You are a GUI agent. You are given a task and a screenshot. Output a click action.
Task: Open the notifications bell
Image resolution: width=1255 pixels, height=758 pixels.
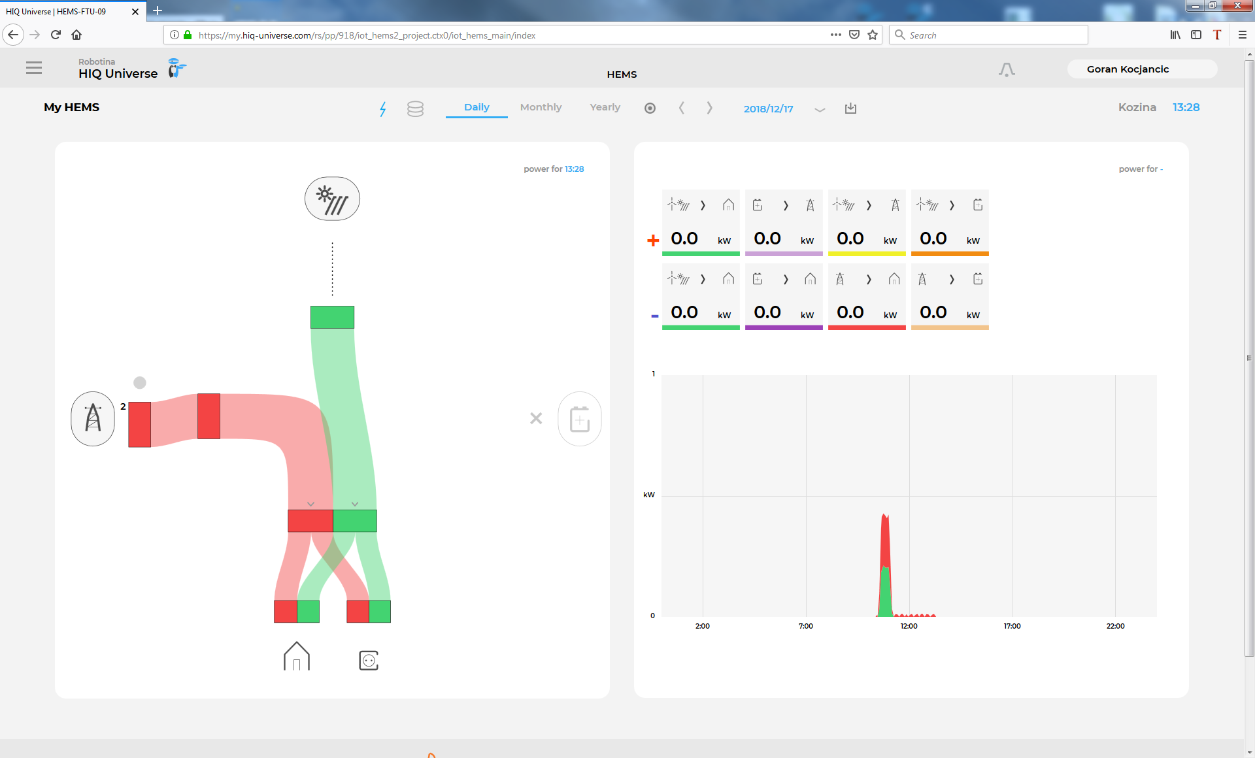point(1007,69)
